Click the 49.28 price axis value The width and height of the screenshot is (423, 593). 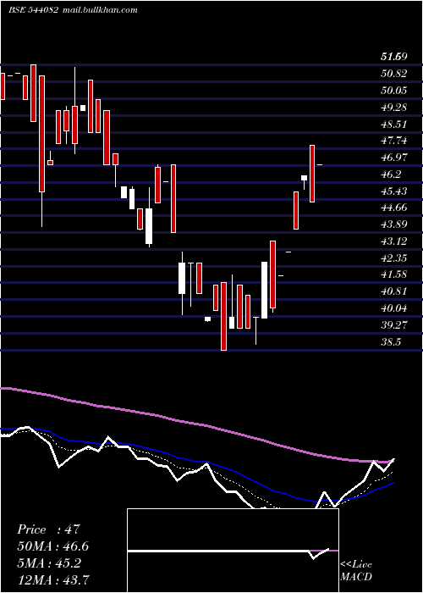coord(394,108)
